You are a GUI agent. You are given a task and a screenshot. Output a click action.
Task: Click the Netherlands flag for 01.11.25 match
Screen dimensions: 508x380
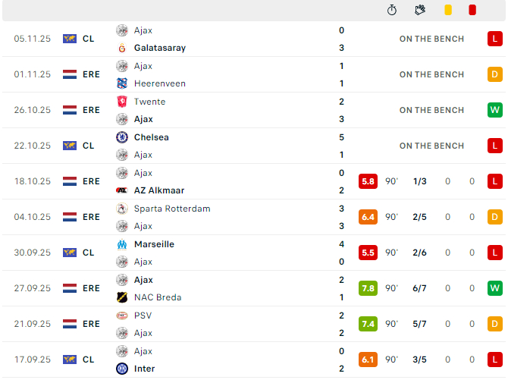[x=70, y=74]
